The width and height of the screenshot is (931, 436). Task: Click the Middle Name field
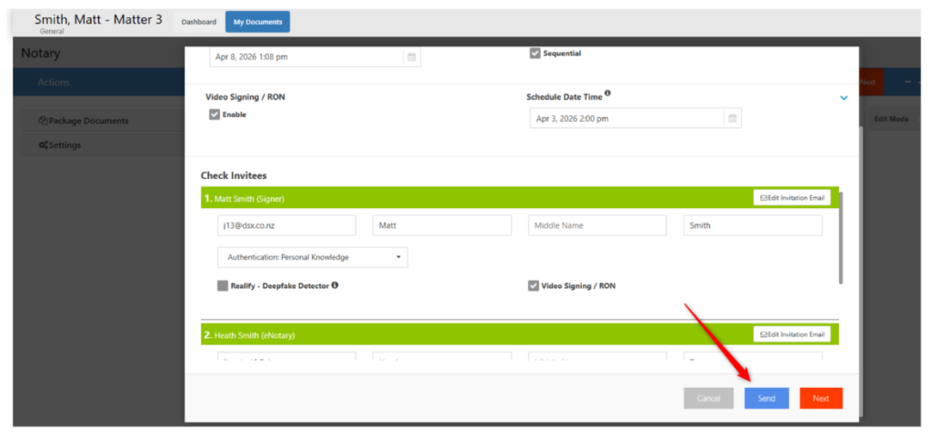(x=597, y=225)
